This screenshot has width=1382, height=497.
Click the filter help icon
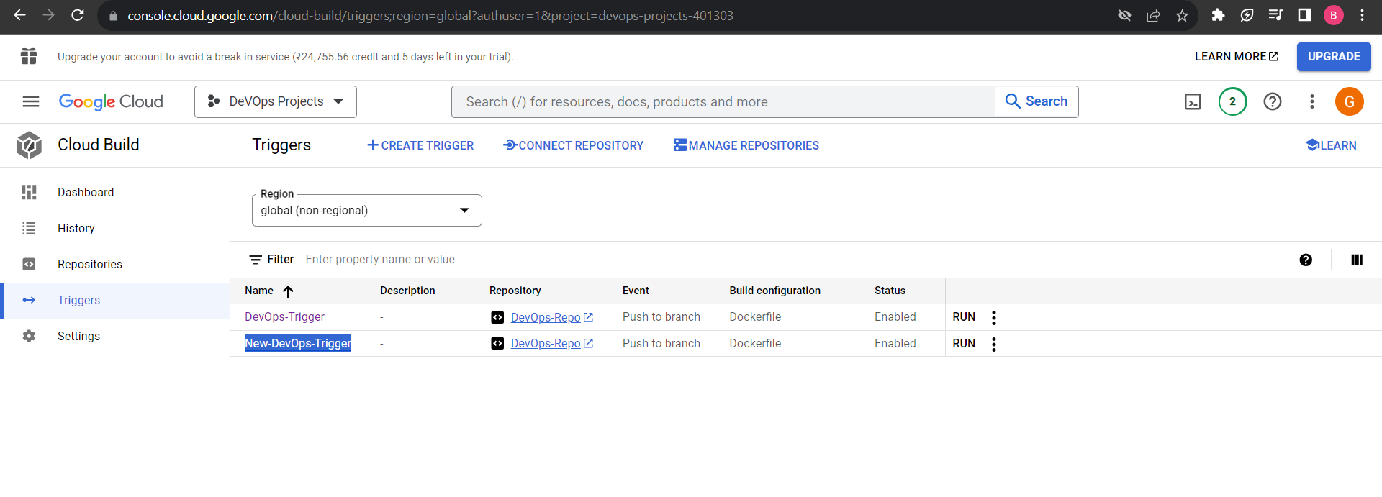click(x=1306, y=260)
